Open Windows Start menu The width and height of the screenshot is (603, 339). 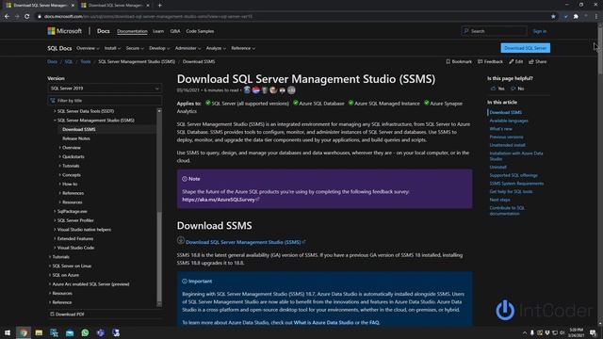8,332
